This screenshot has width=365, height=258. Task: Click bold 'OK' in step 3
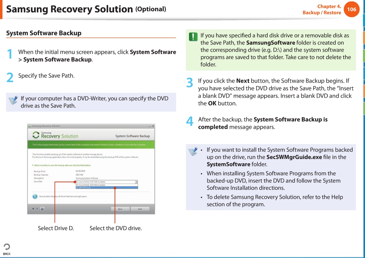[212, 103]
